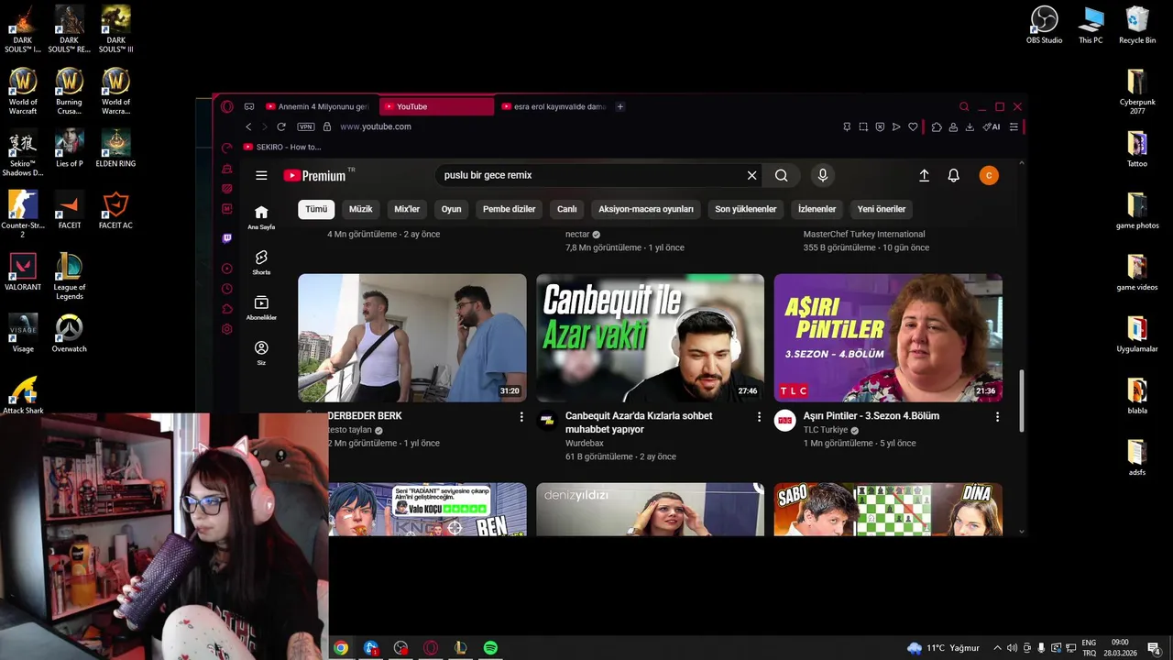1173x660 pixels.
Task: Go to YouTube Premium home logo
Action: pyautogui.click(x=314, y=175)
